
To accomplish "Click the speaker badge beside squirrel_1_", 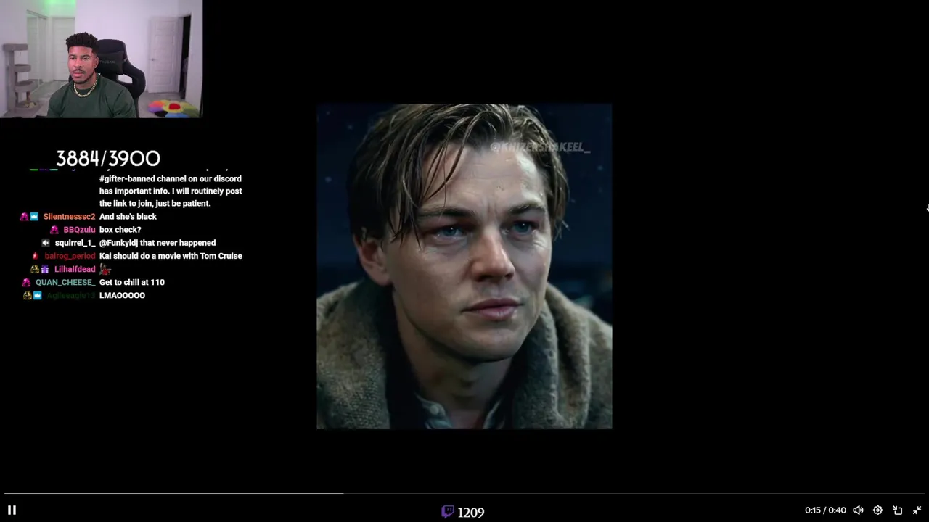I will [x=46, y=243].
